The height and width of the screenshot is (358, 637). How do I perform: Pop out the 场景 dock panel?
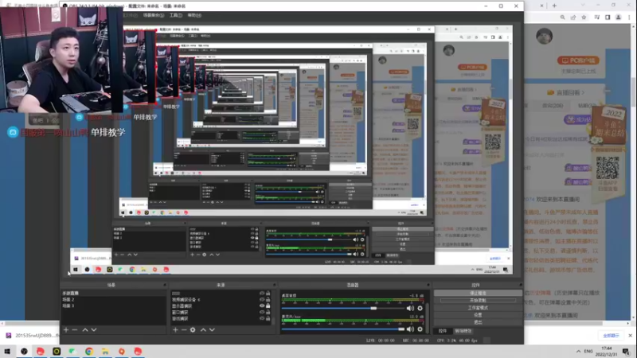pyautogui.click(x=165, y=285)
